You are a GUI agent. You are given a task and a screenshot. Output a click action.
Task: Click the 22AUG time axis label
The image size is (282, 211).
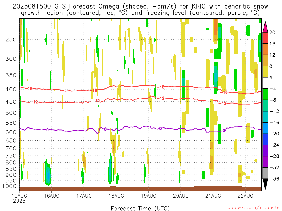(x=245, y=196)
